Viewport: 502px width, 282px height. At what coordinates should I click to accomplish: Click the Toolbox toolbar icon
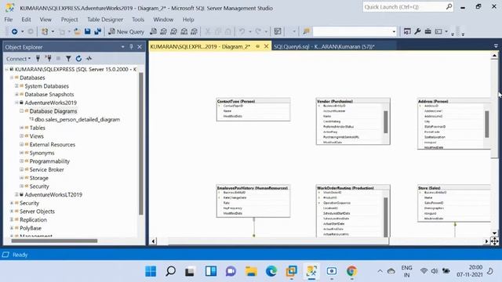click(x=428, y=31)
